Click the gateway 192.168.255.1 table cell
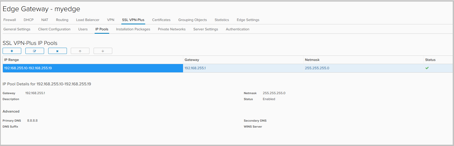Screen dimensions: 454x146 (195, 68)
